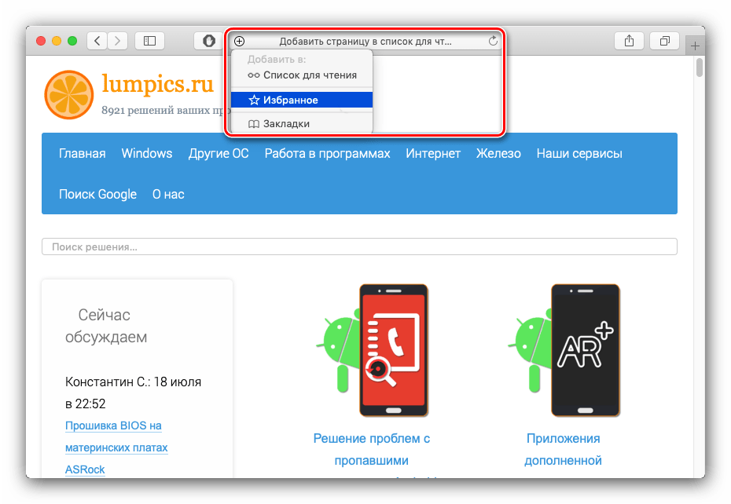
Task: Click the forward navigation arrow
Action: tap(117, 41)
